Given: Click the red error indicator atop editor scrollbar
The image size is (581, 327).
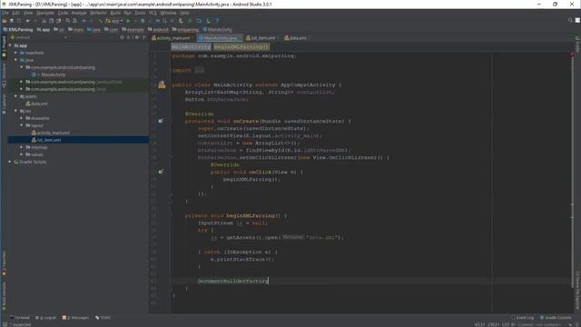Looking at the screenshot, I should click(x=572, y=54).
